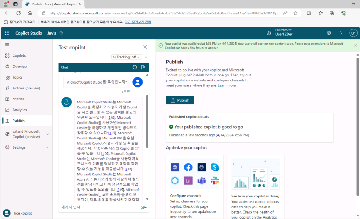360x219 pixels.
Task: Open browser tab actions menu icon
Action: (15, 4)
